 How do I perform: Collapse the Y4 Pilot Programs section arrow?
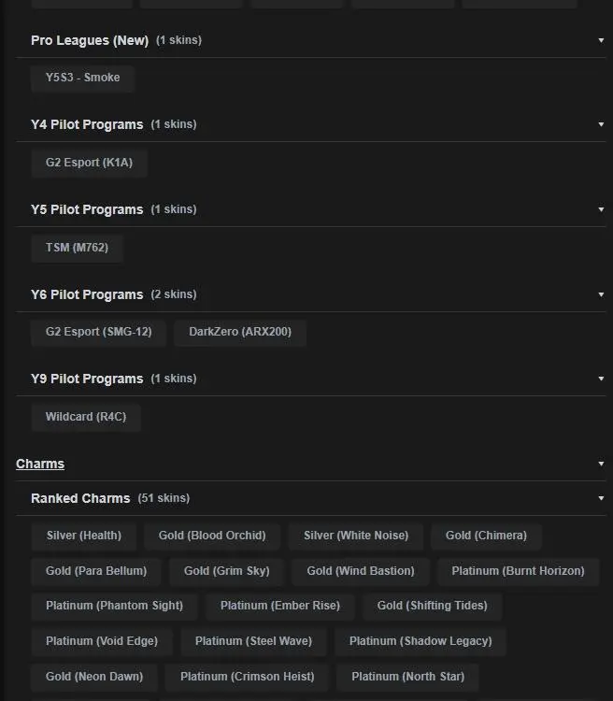[601, 125]
